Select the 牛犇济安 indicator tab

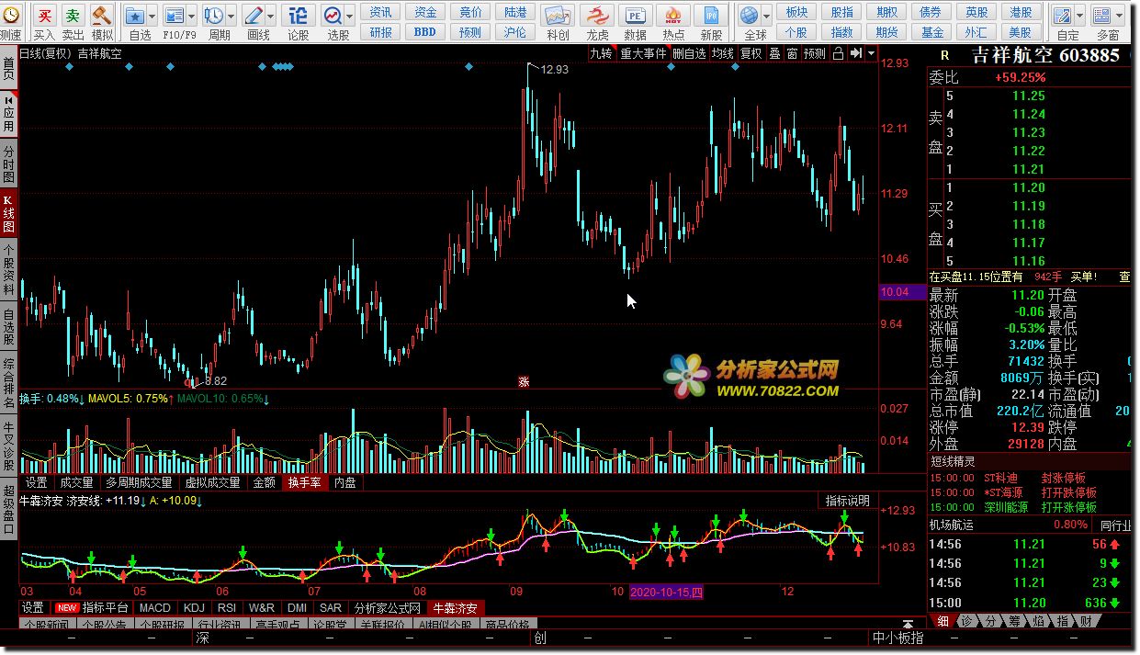pyautogui.click(x=454, y=607)
